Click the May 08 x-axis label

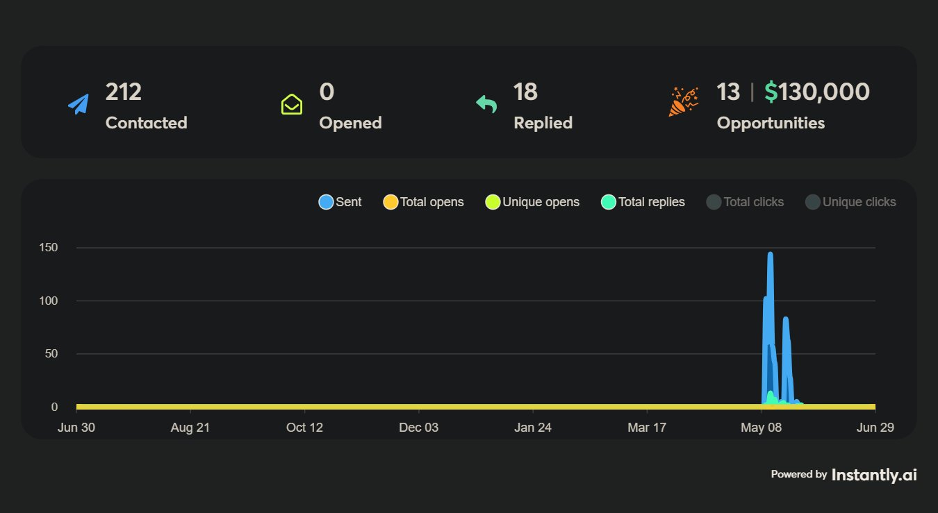pyautogui.click(x=762, y=428)
